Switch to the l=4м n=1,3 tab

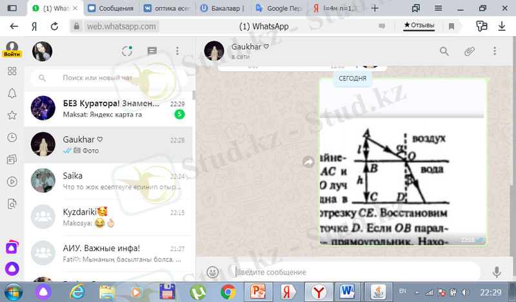(335, 8)
